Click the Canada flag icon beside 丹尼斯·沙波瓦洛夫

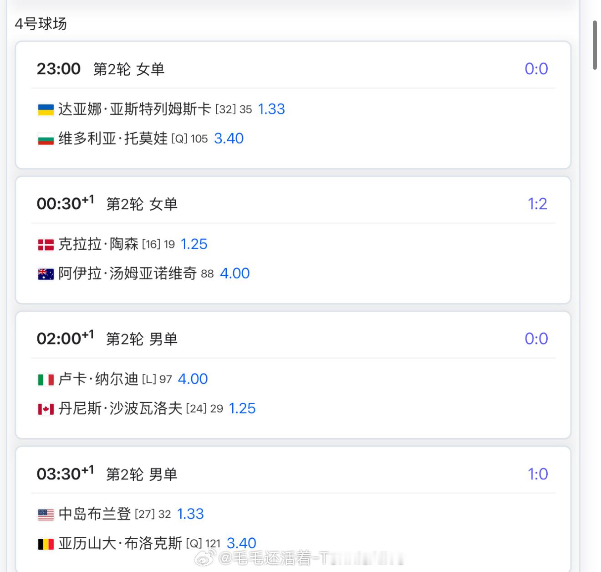46,409
